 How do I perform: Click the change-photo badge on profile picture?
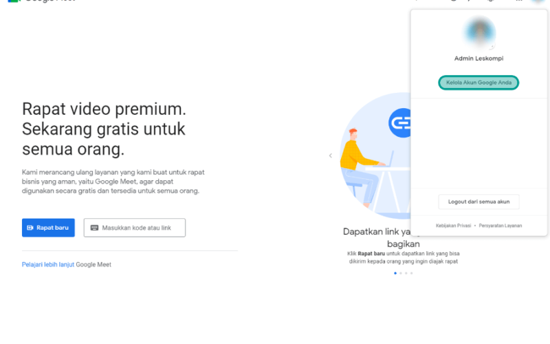point(492,45)
